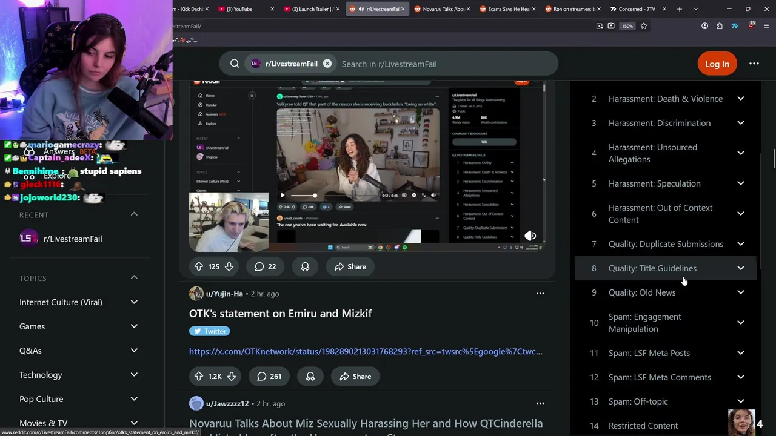This screenshot has width=776, height=436.
Task: Downvote the OTK statement post
Action: 232,376
